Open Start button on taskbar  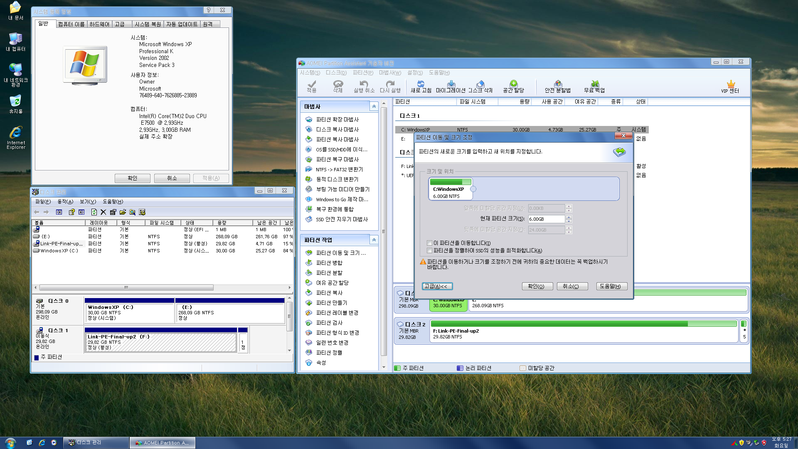click(11, 443)
